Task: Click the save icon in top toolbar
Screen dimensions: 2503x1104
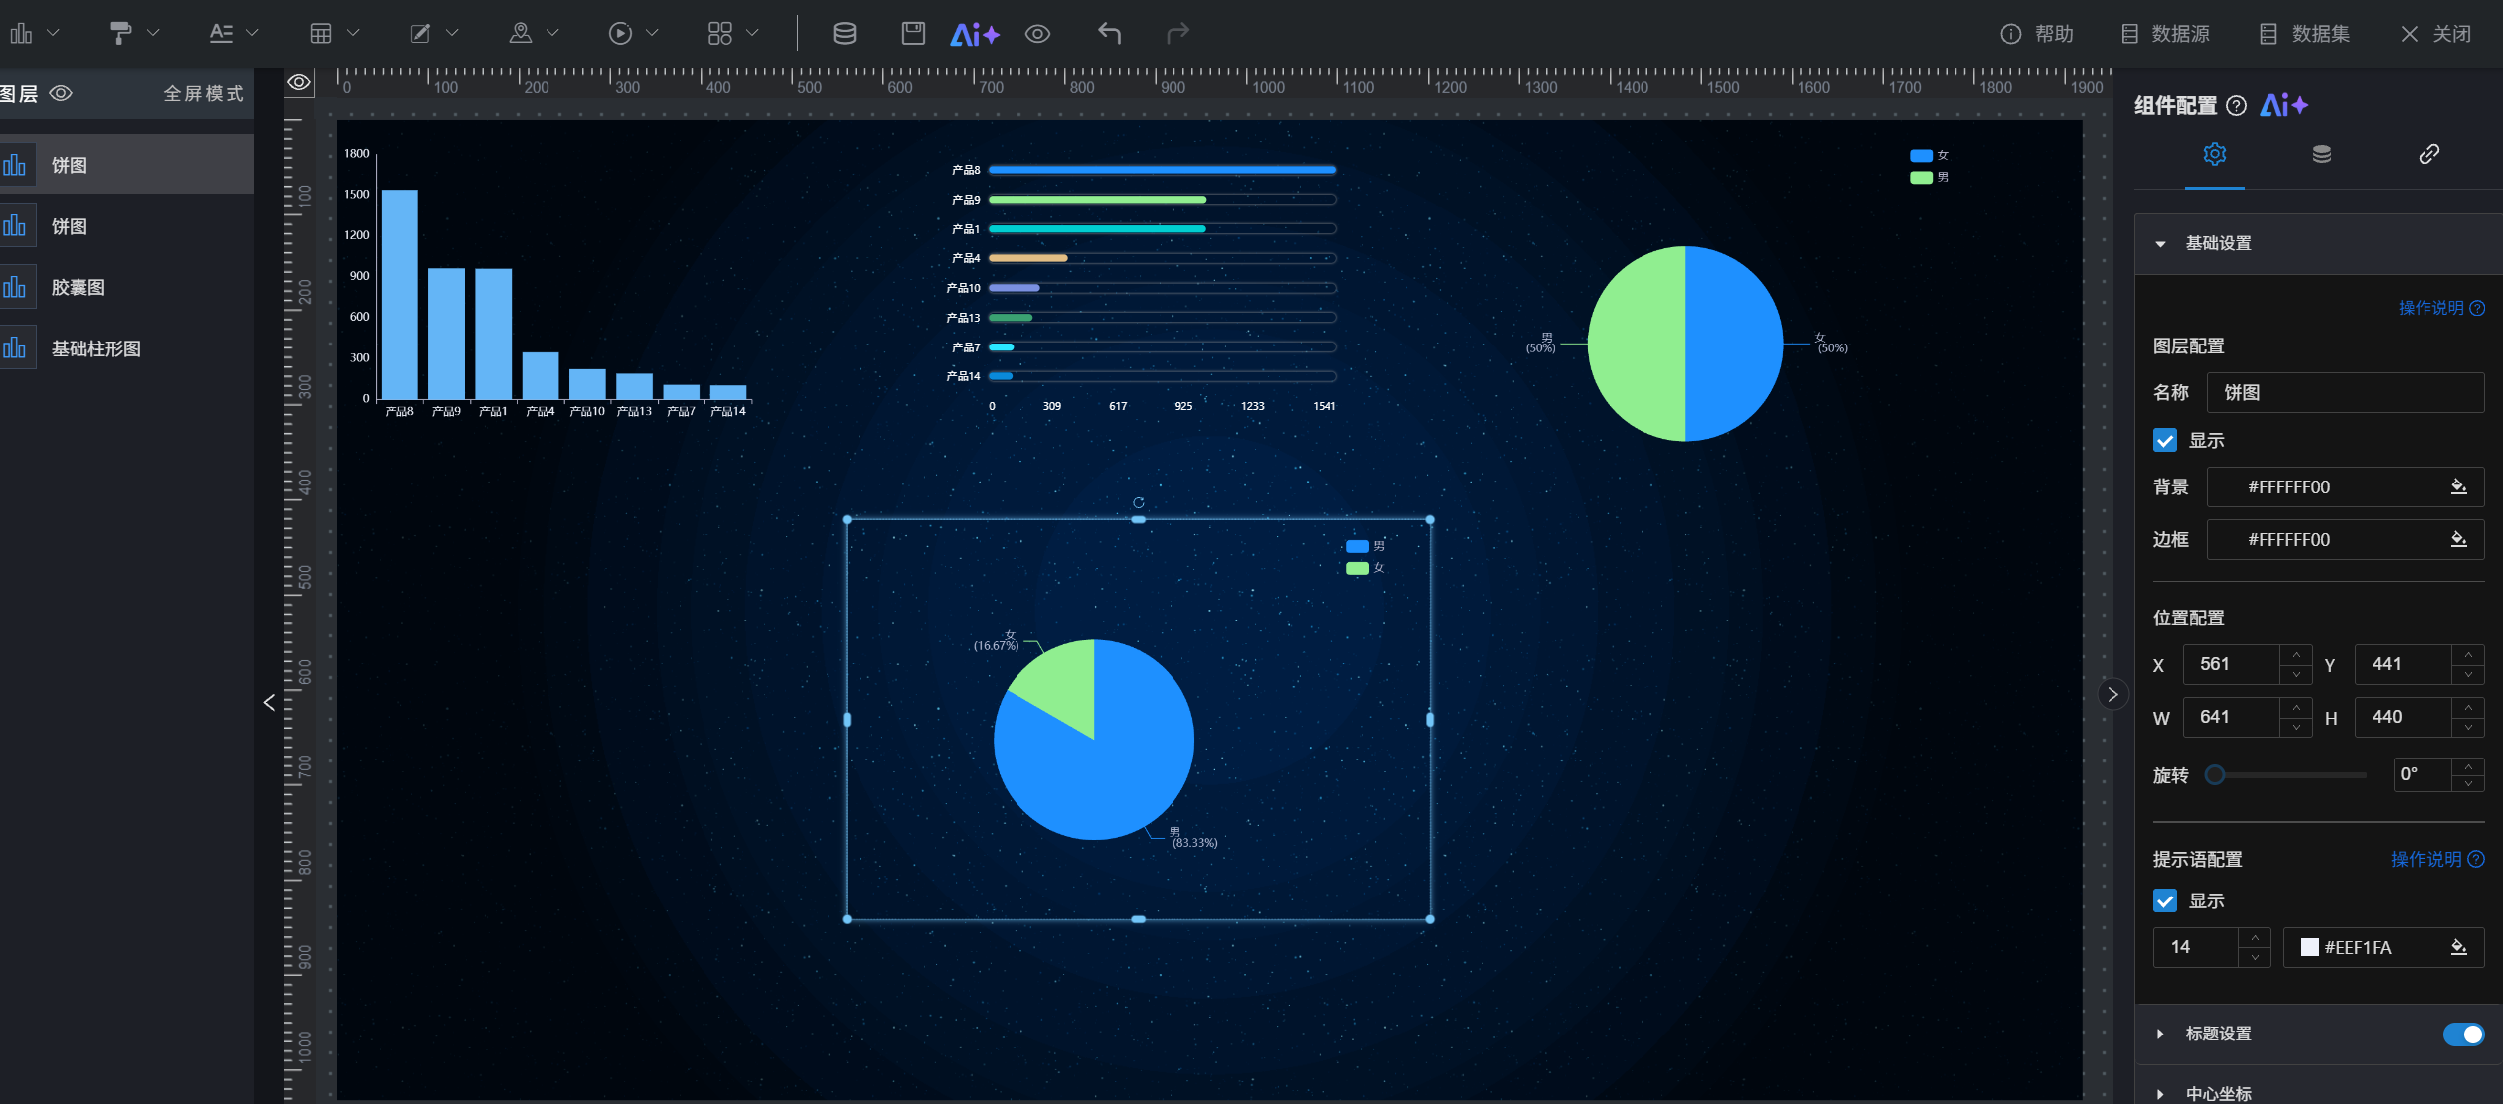Action: pyautogui.click(x=912, y=34)
